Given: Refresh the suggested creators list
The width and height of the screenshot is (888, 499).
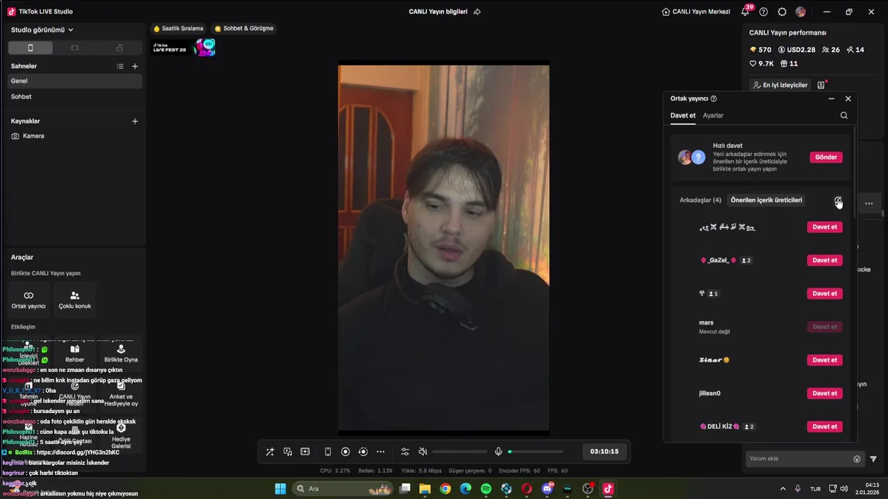Looking at the screenshot, I should click(x=838, y=200).
